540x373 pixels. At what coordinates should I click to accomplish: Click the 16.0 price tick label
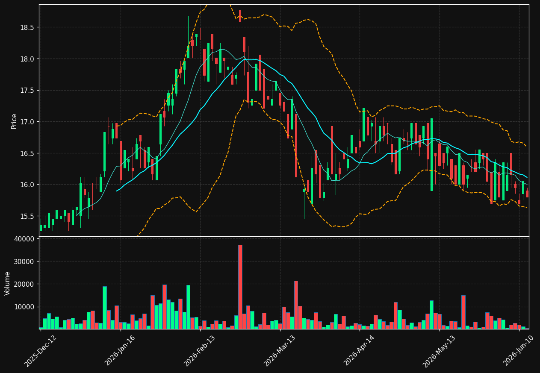tap(27, 185)
